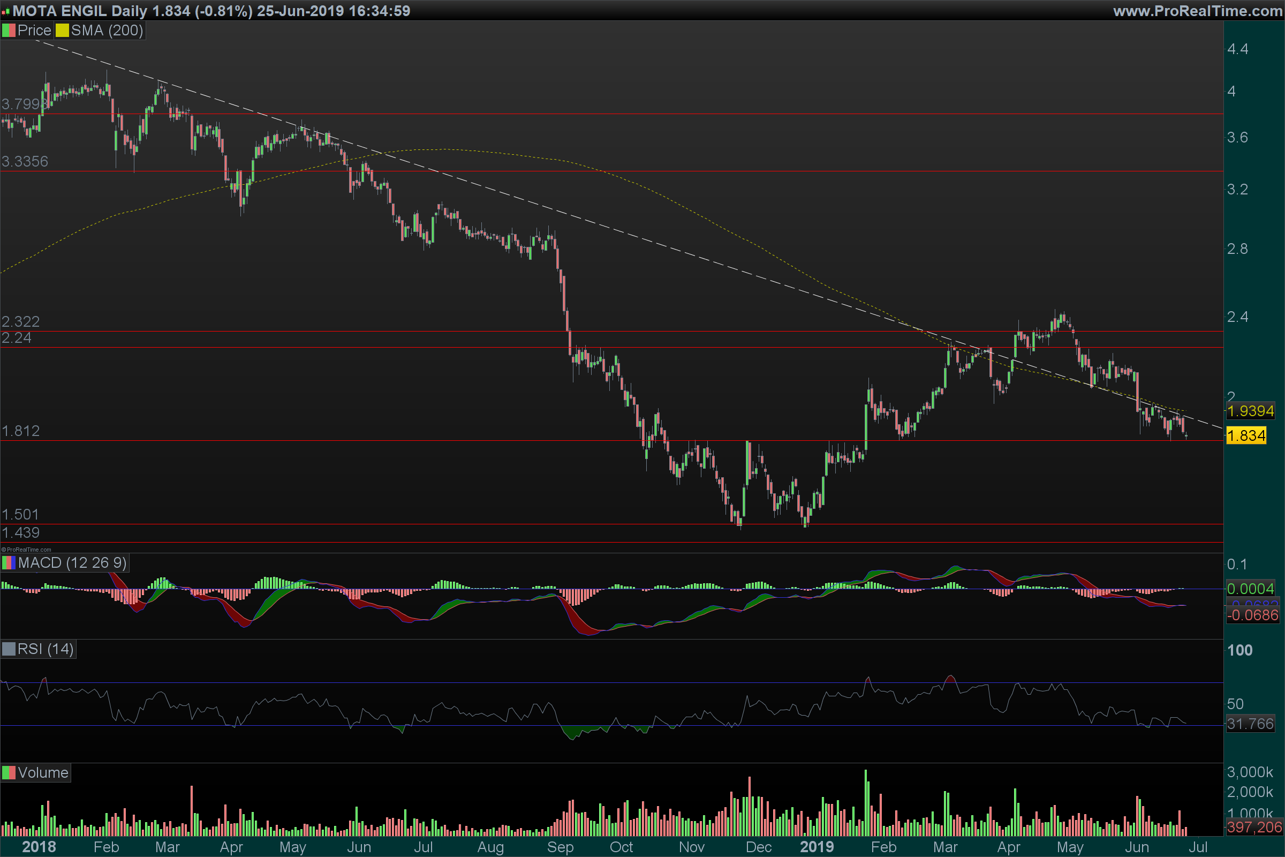
Task: Click the 1.9394 SMA value tag
Action: coord(1250,411)
